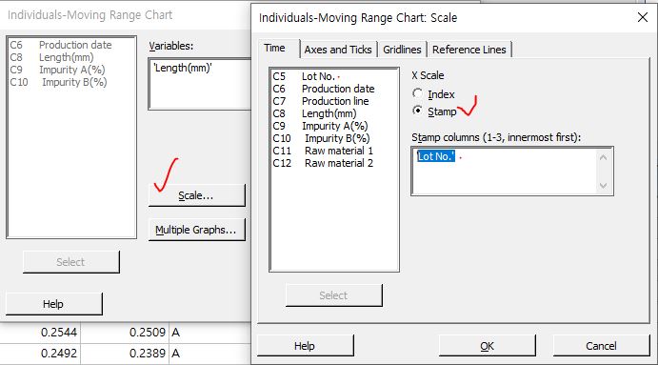Image resolution: width=658 pixels, height=365 pixels.
Task: Click worksheet cell with value 0.2544
Action: point(40,333)
